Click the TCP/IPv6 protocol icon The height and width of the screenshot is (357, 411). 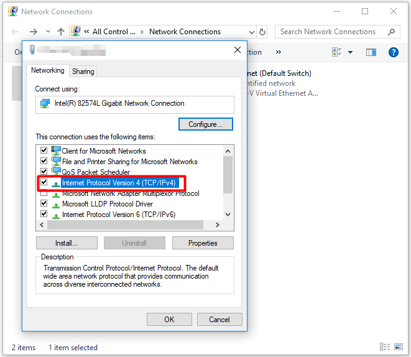pos(56,216)
